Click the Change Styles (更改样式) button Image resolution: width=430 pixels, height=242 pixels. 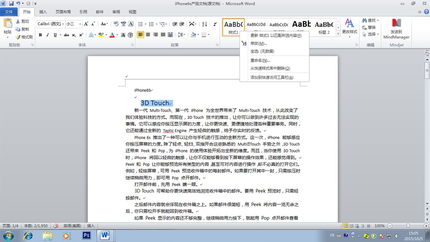pyautogui.click(x=350, y=28)
